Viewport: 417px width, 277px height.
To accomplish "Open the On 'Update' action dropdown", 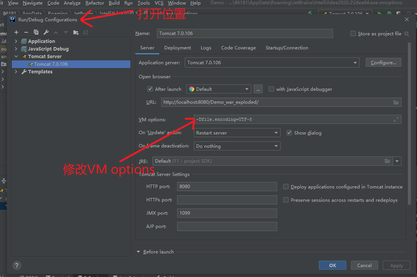I will click(x=237, y=133).
